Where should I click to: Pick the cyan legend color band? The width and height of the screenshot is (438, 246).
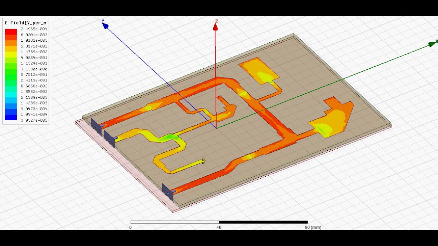tap(11, 95)
